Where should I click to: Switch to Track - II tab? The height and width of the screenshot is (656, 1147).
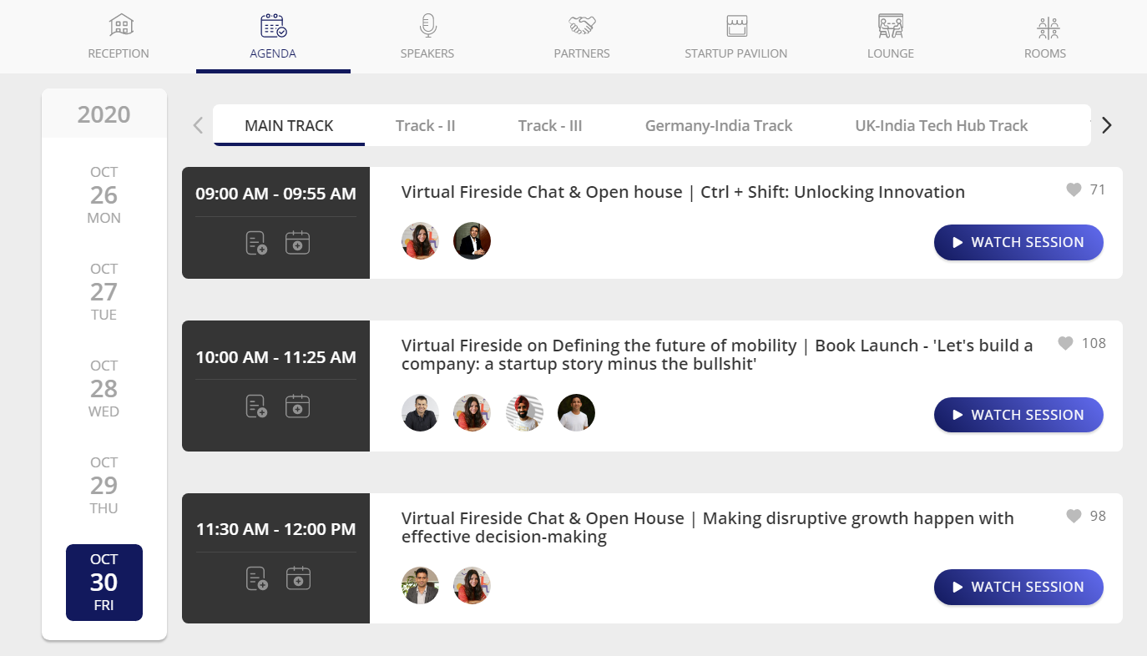click(426, 125)
